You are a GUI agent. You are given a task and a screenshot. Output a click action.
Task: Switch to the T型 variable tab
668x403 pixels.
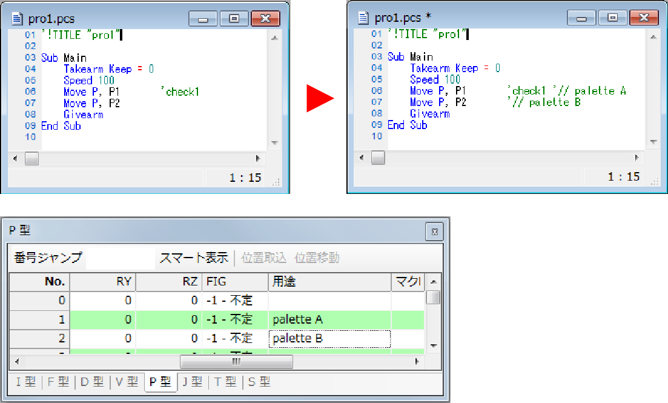[225, 382]
